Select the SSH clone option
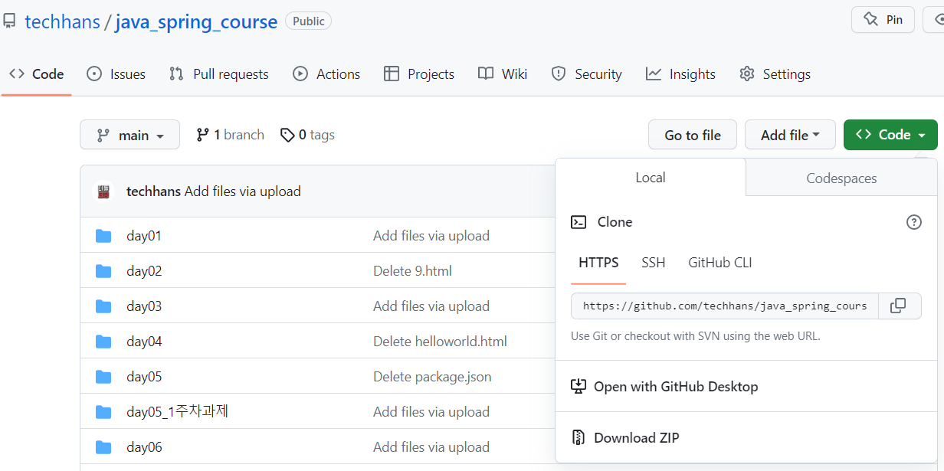Image resolution: width=944 pixels, height=471 pixels. [654, 263]
